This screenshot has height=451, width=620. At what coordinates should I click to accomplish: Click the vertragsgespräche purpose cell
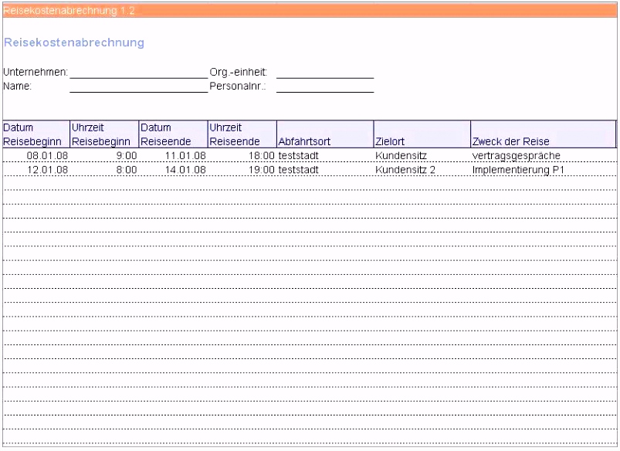544,155
